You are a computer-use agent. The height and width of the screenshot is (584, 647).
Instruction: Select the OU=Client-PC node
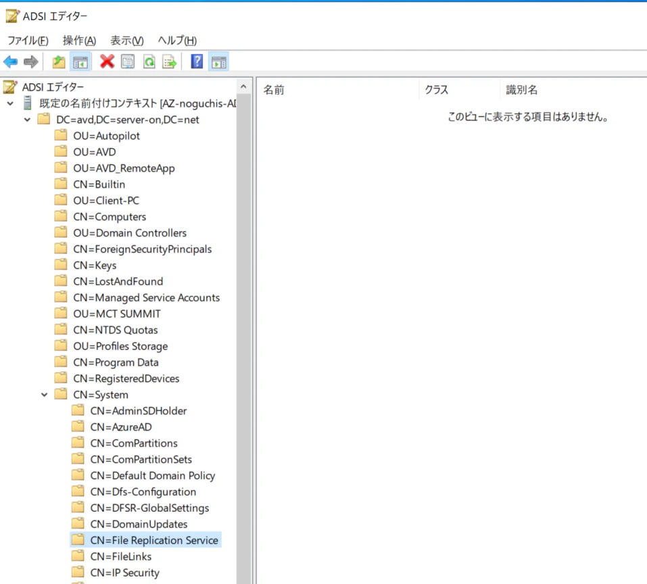click(x=106, y=201)
